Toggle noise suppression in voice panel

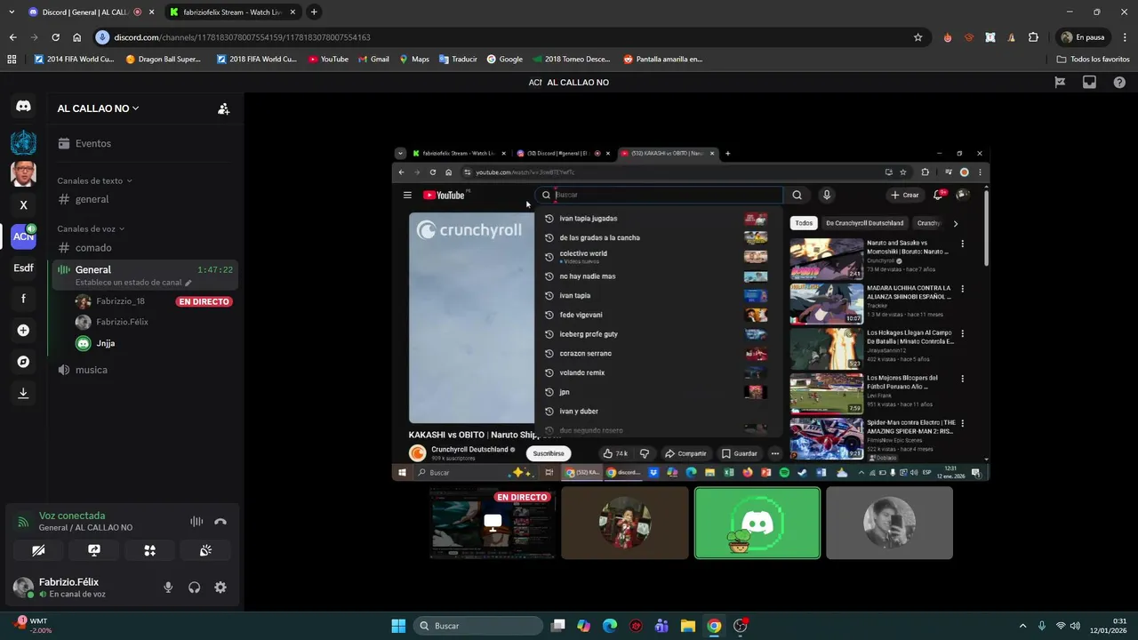[x=196, y=522]
